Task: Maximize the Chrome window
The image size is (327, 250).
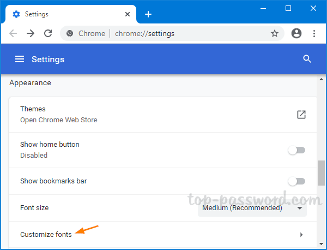Action: (x=288, y=8)
